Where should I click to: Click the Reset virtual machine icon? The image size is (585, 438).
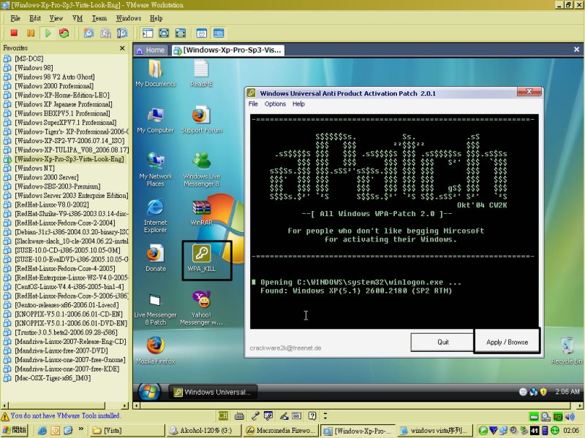[x=64, y=33]
